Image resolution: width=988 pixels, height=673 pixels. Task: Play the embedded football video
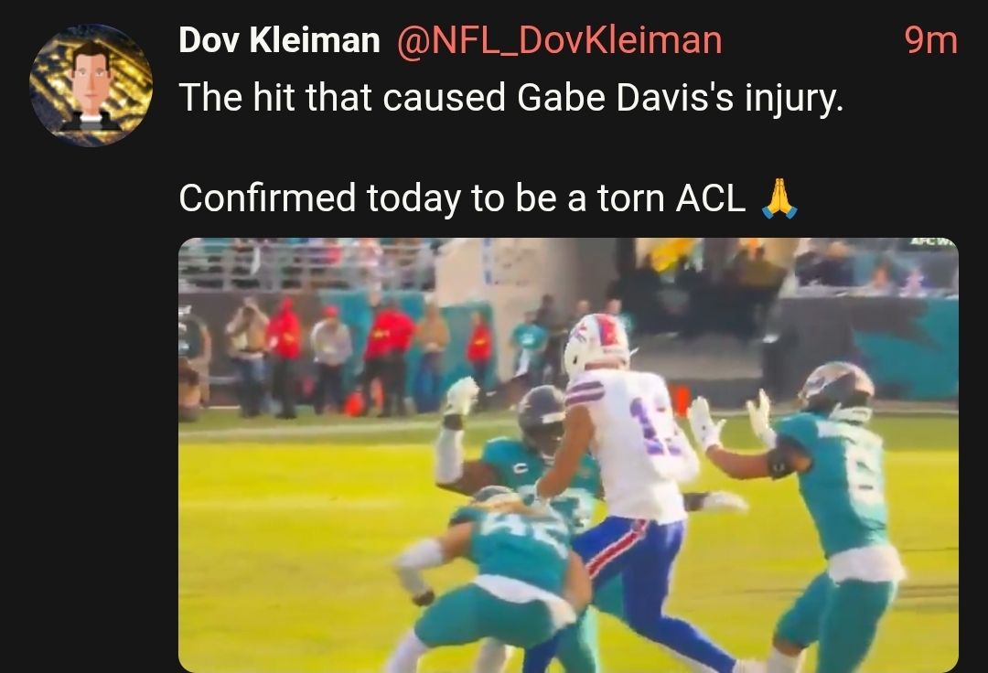568,455
